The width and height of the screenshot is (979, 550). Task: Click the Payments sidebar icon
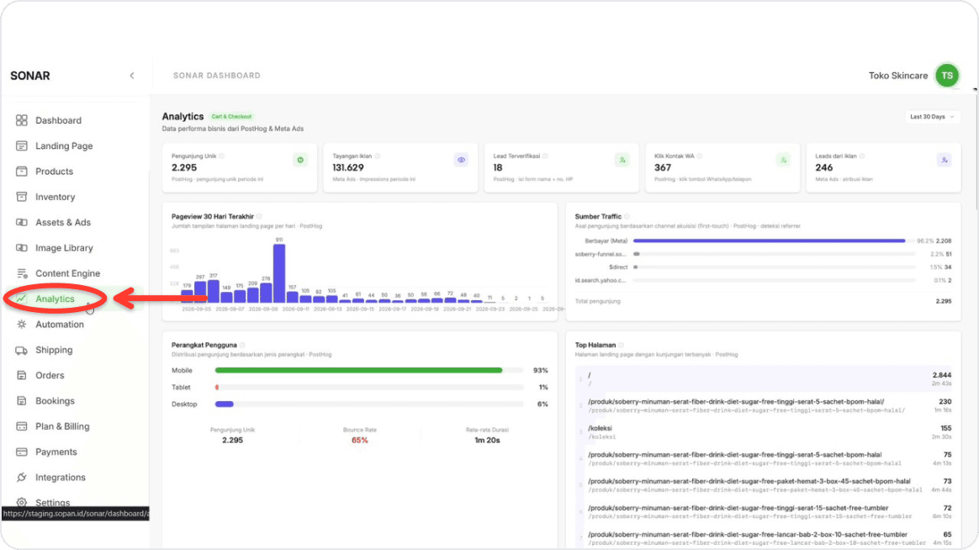pos(22,452)
